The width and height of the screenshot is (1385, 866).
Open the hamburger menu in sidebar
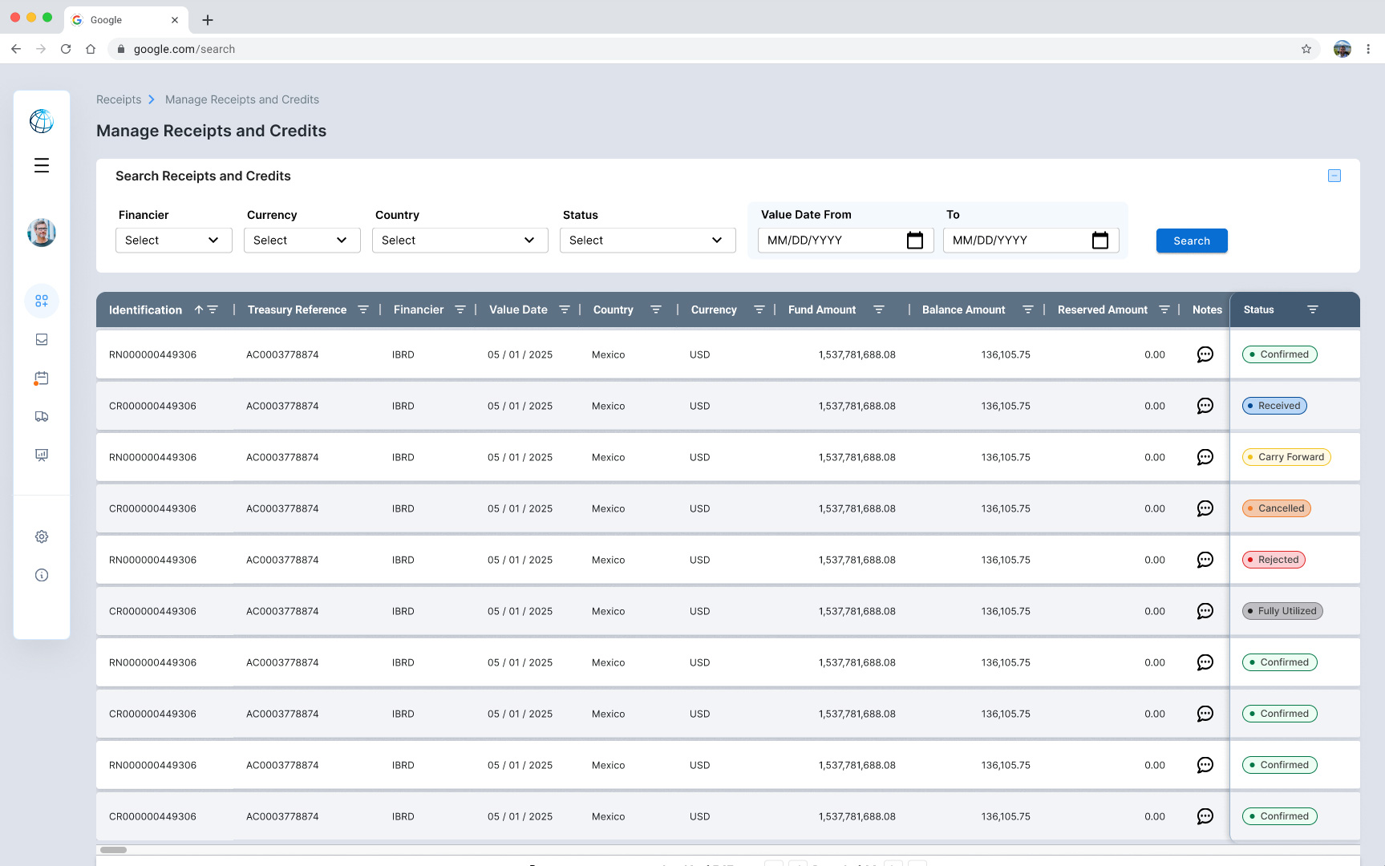pos(42,165)
